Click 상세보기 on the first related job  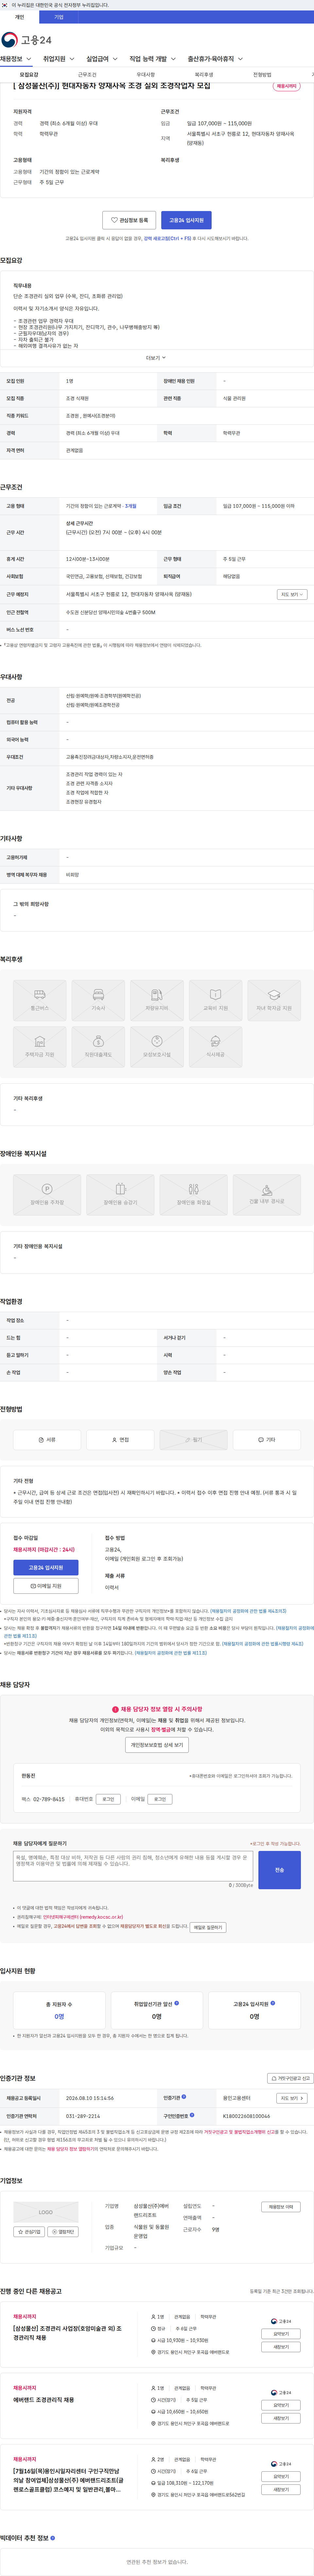coord(281,2334)
